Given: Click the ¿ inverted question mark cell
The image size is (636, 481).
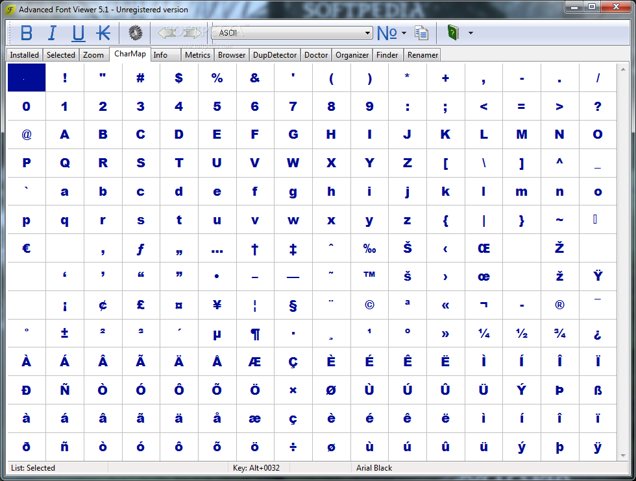Looking at the screenshot, I should click(598, 333).
